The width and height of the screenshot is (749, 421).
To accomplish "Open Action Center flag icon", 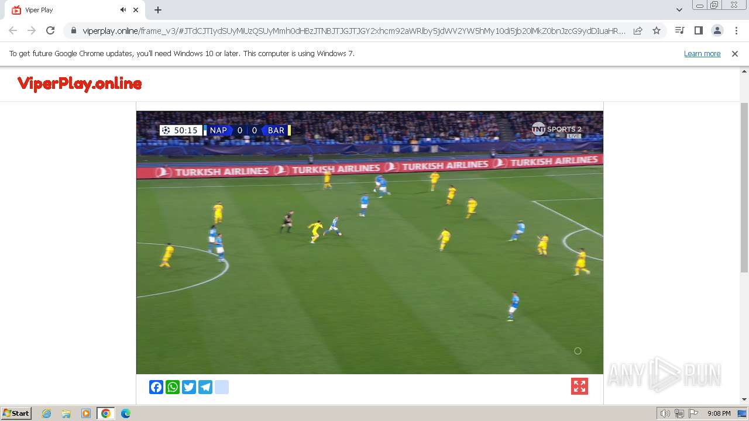I will [x=693, y=413].
